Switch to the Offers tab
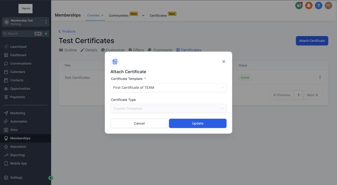The width and height of the screenshot is (337, 185). 136,50
